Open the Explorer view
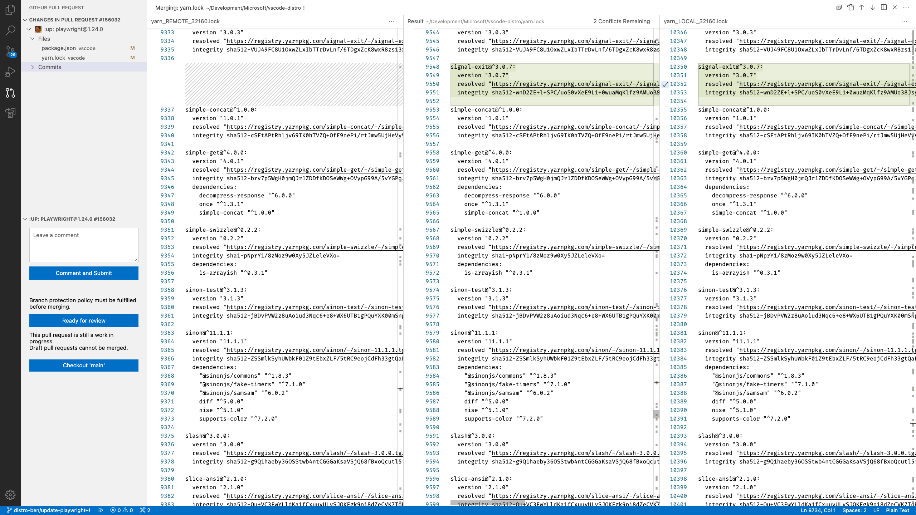This screenshot has height=515, width=916. point(10,10)
